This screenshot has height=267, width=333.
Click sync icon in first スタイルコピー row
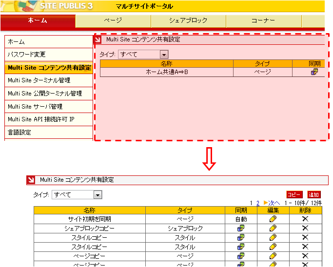point(241,237)
